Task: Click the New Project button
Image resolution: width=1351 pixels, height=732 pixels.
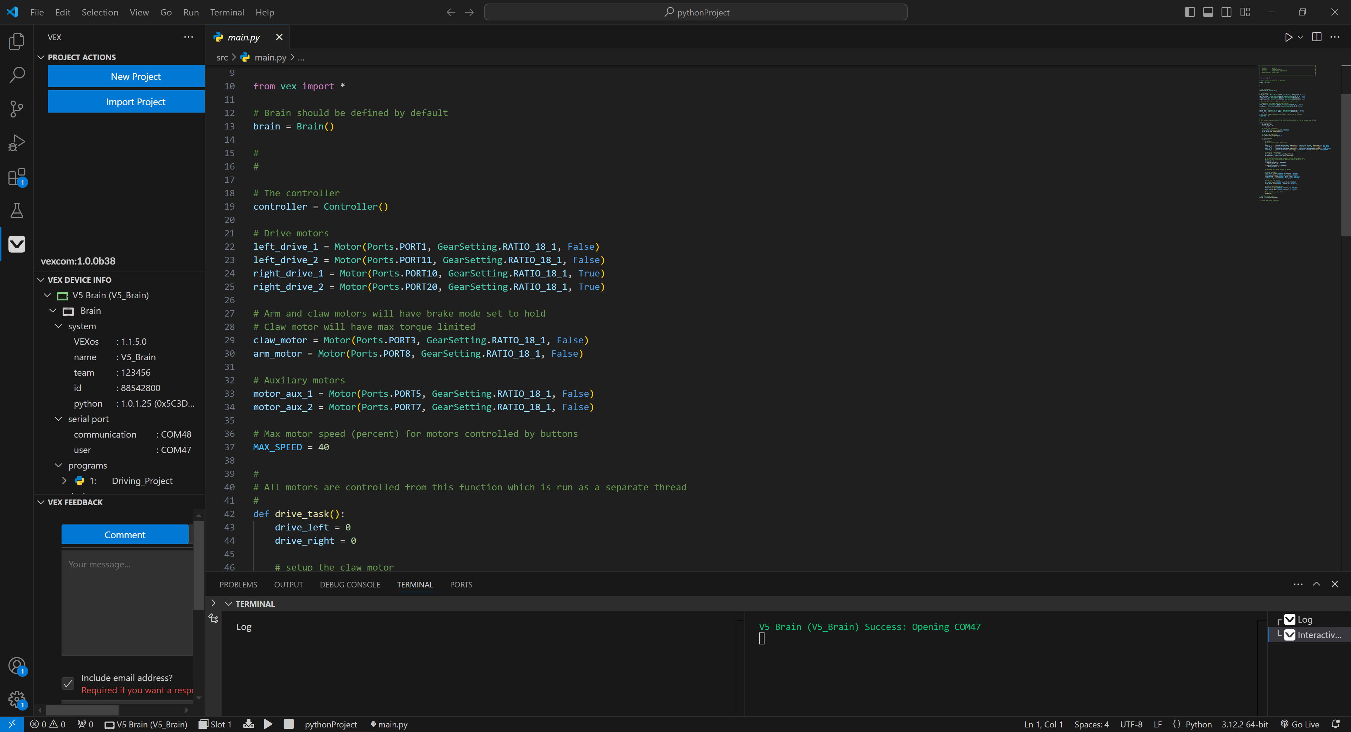Action: pyautogui.click(x=125, y=76)
